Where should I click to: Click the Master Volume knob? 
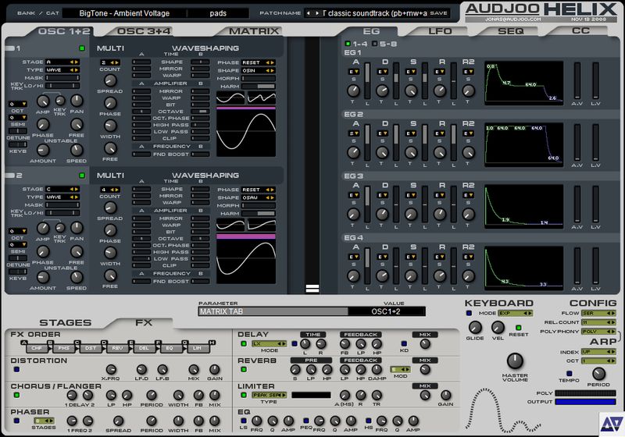(516, 361)
